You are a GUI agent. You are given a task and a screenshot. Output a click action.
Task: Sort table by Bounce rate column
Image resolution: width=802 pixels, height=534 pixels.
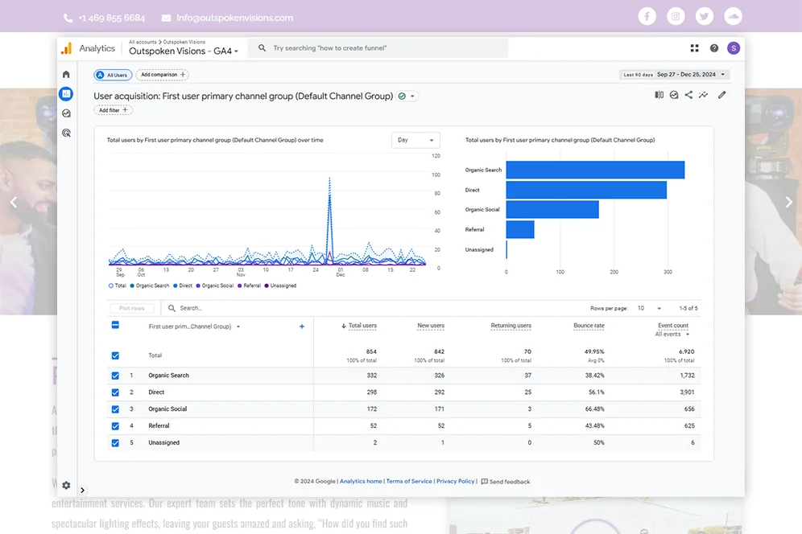pos(589,326)
